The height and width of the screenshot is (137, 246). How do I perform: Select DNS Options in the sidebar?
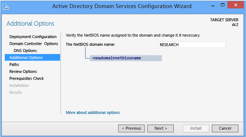click(x=25, y=51)
